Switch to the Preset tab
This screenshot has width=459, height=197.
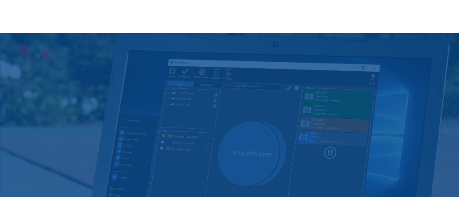[x=181, y=84]
